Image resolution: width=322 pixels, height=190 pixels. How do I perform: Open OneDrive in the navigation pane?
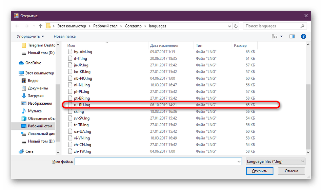pos(30,63)
